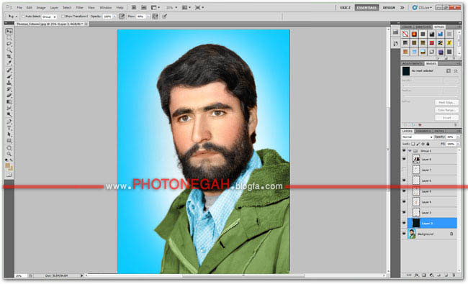The height and width of the screenshot is (284, 468).
Task: Launch Mini Bridge from the application bar
Action: 143,7
